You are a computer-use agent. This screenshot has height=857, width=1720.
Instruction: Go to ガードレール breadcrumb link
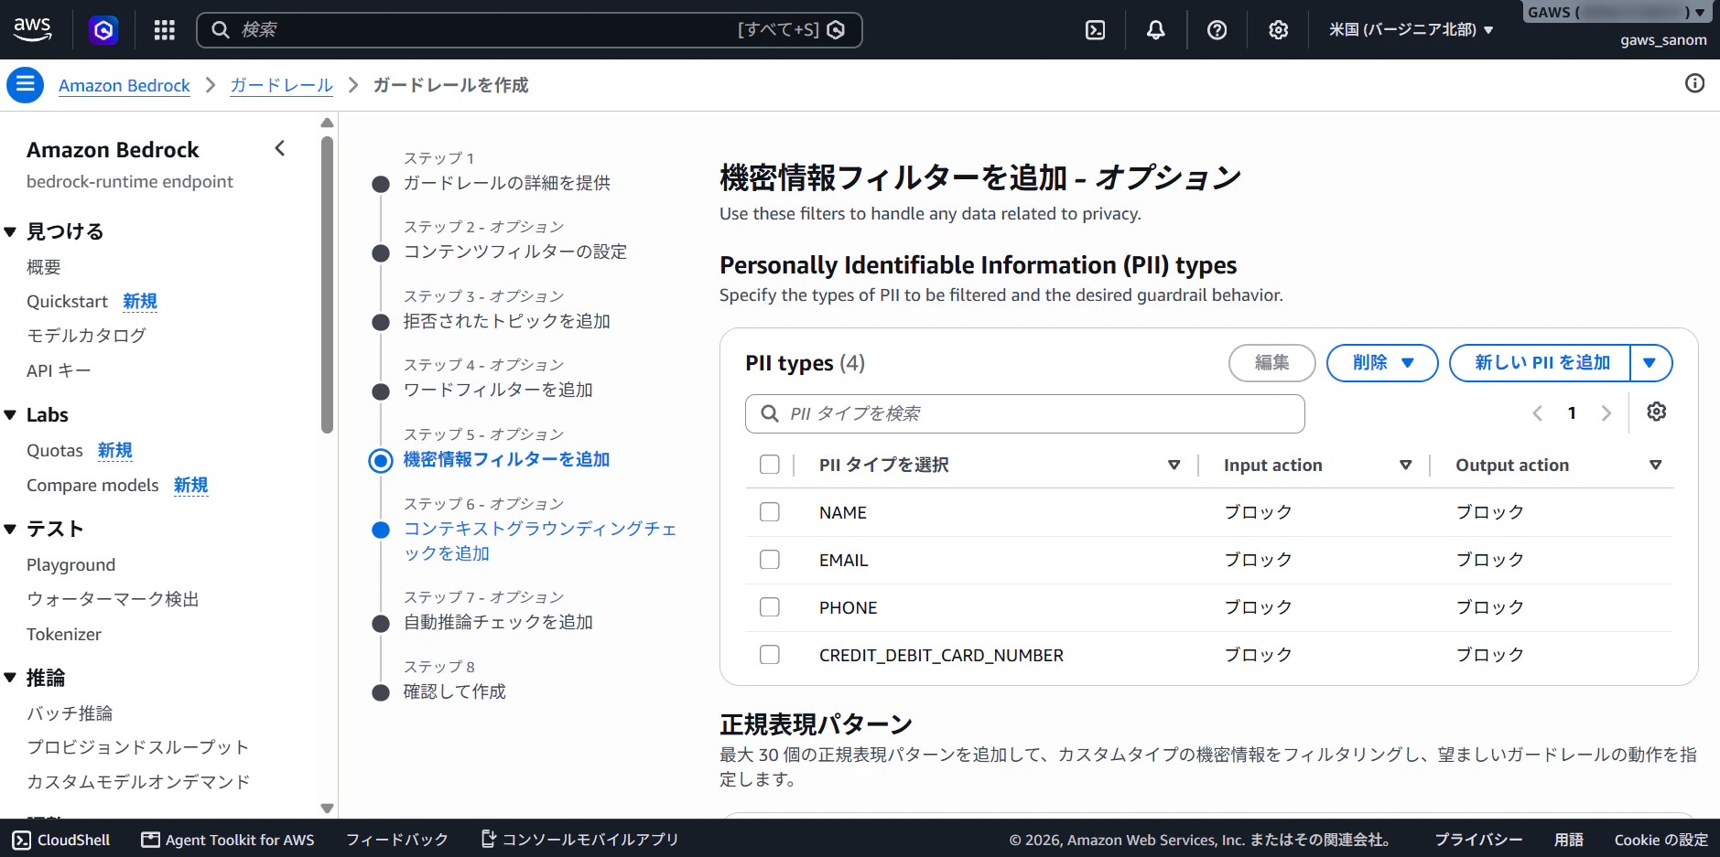click(281, 85)
